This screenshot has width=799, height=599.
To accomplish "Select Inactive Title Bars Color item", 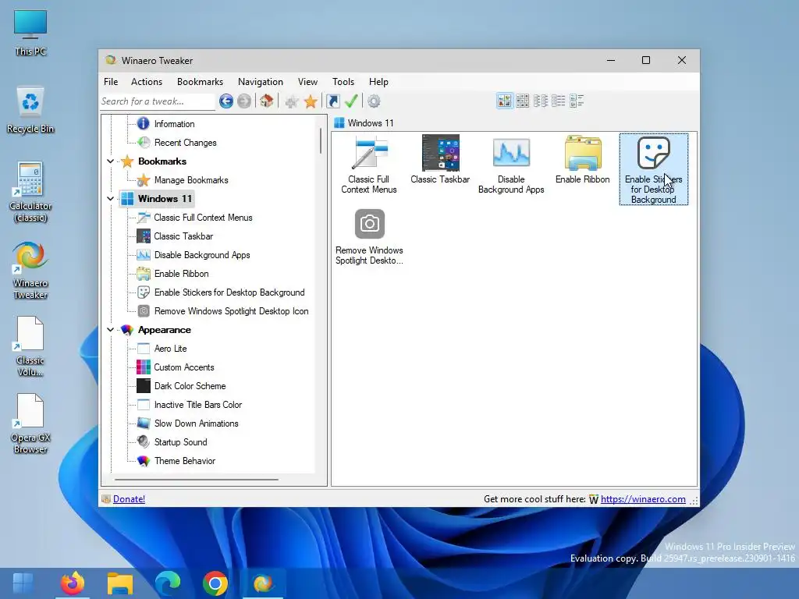I will coord(198,405).
